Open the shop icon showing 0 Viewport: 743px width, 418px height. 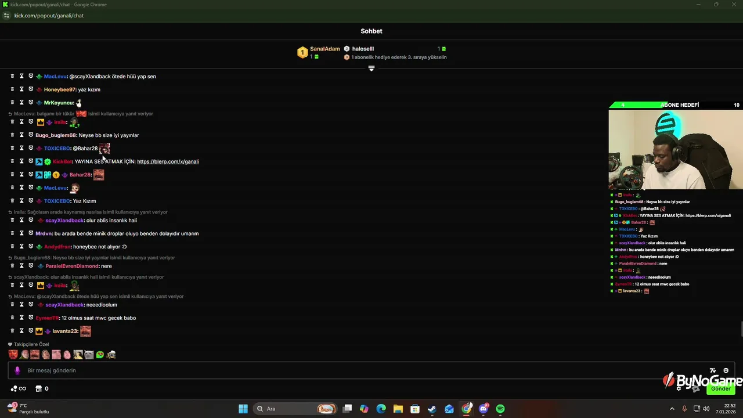[42, 388]
